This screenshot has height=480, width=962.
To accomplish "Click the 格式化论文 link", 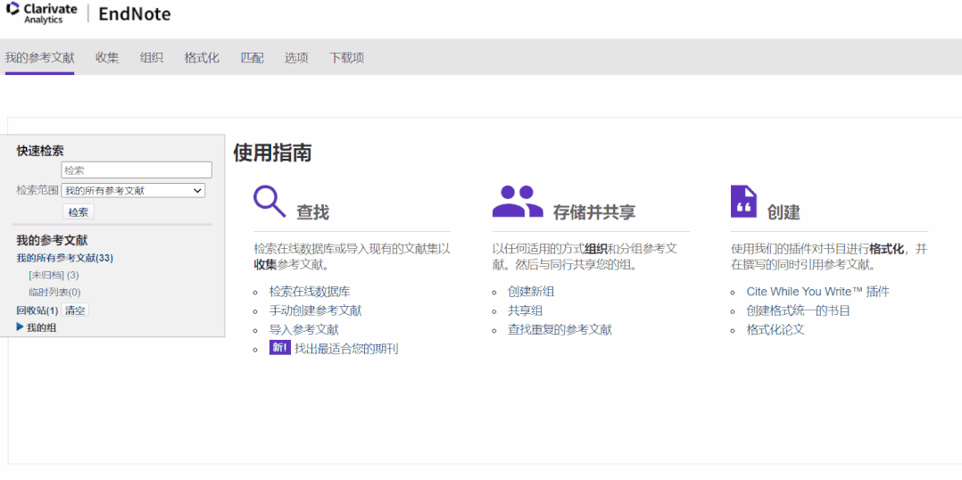I will point(775,330).
